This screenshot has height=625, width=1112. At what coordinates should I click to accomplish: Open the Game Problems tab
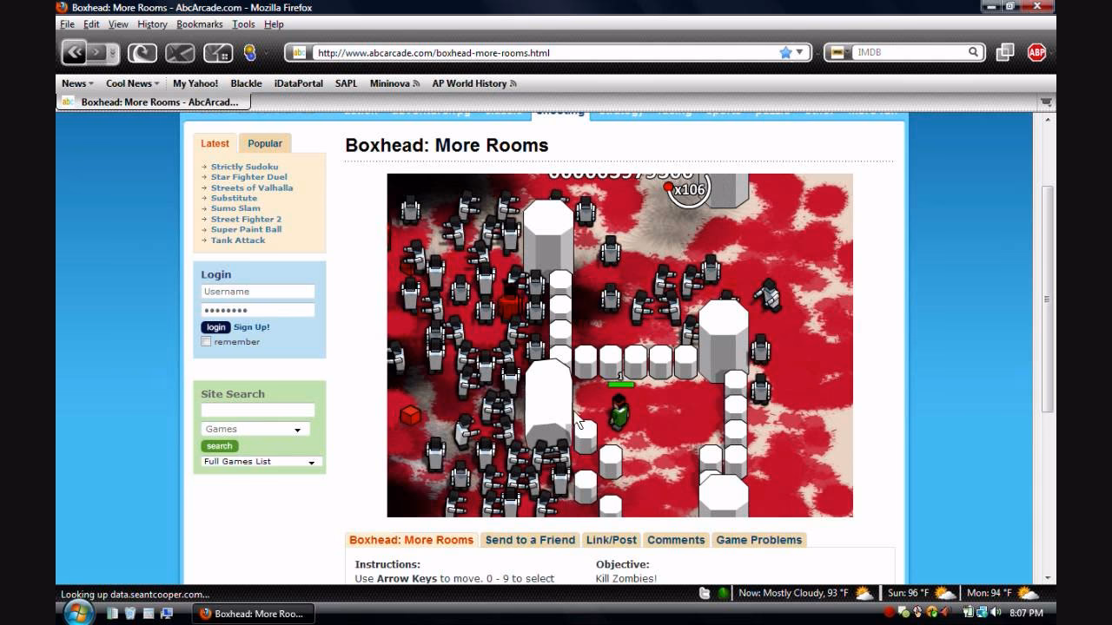tap(758, 540)
